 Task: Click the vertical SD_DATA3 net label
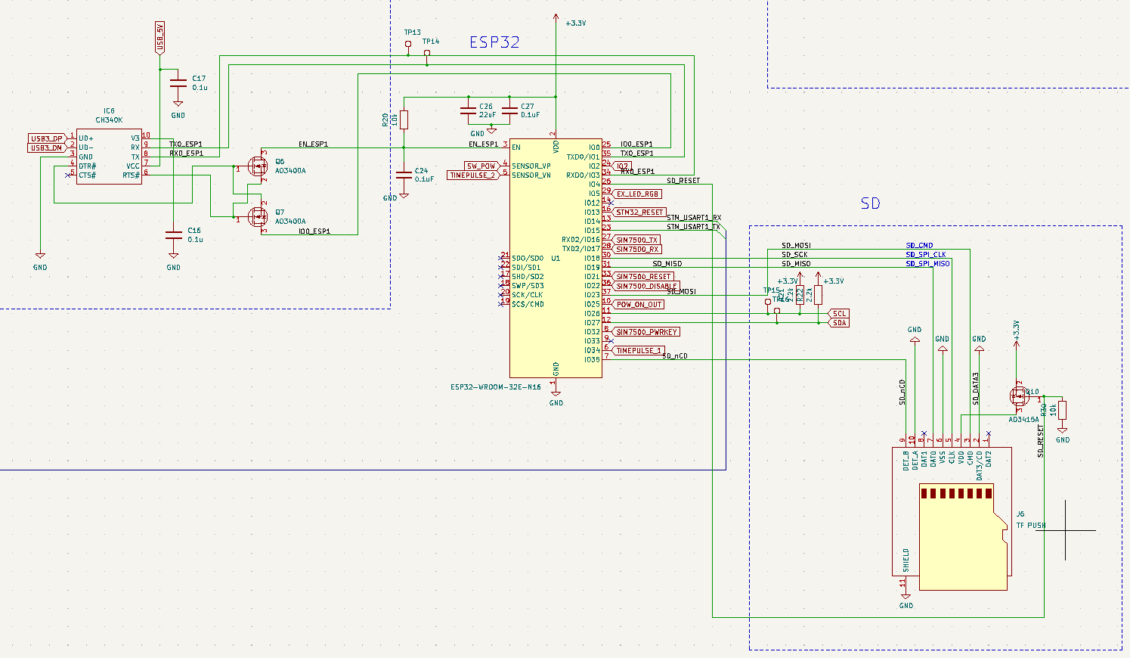(975, 389)
